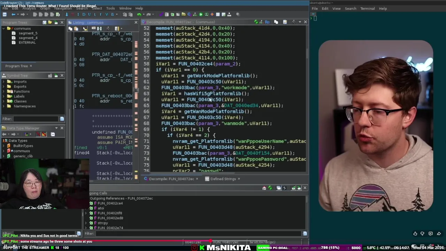Close the Listing commuos panel
Screen dimensions: 446x251
click(x=136, y=22)
